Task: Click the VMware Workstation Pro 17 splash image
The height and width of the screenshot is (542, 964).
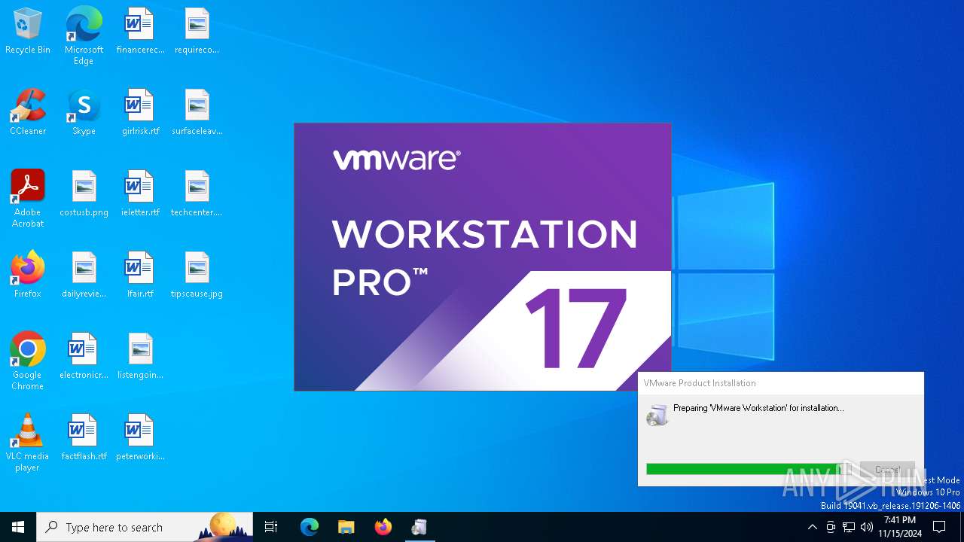Action: [x=482, y=257]
